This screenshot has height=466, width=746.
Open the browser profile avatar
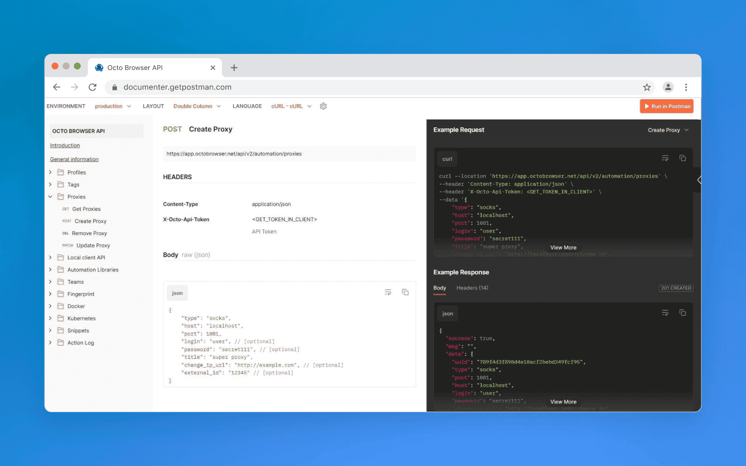pos(668,87)
